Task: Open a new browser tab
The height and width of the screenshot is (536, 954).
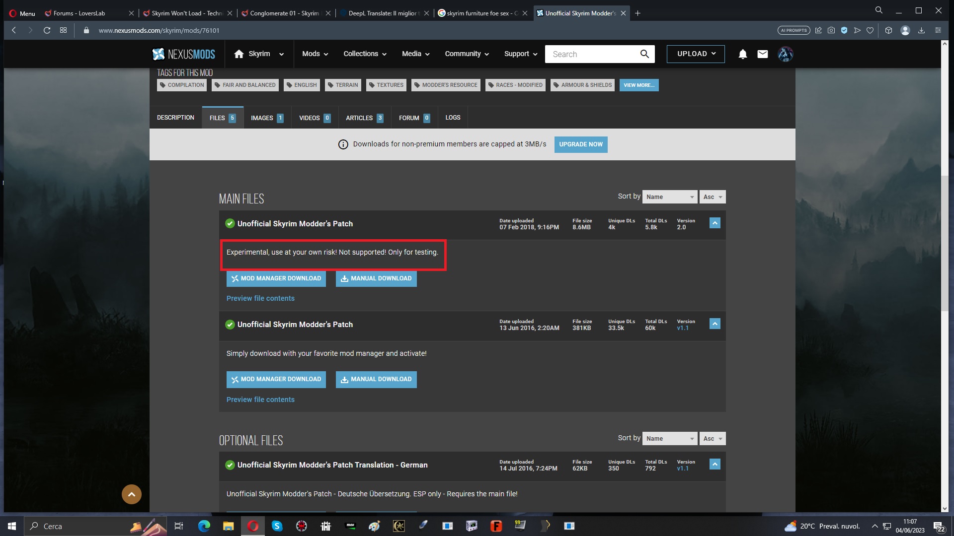Action: pos(638,13)
